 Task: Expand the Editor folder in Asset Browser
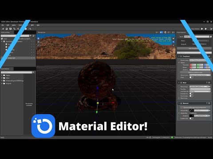tap(2, 78)
